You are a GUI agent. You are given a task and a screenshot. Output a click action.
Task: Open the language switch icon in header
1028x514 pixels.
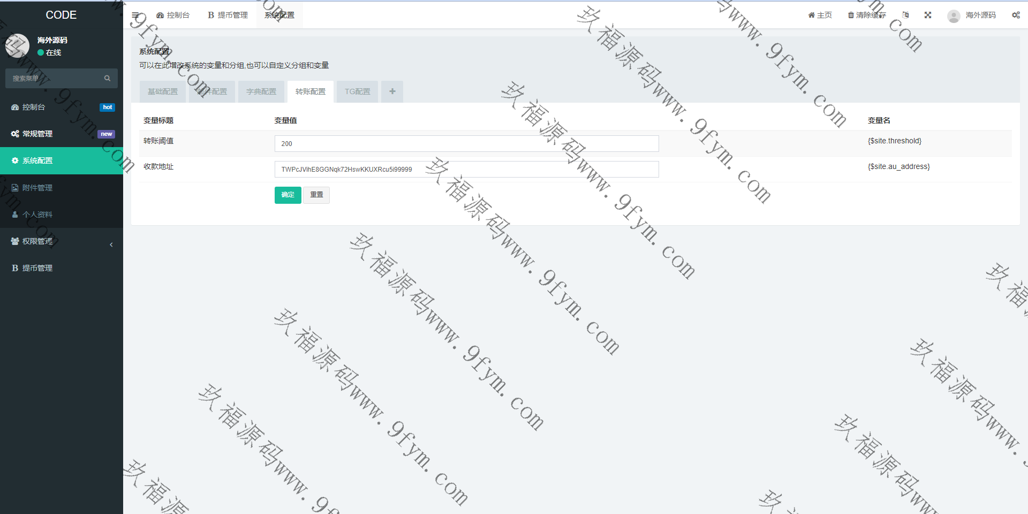pyautogui.click(x=905, y=15)
